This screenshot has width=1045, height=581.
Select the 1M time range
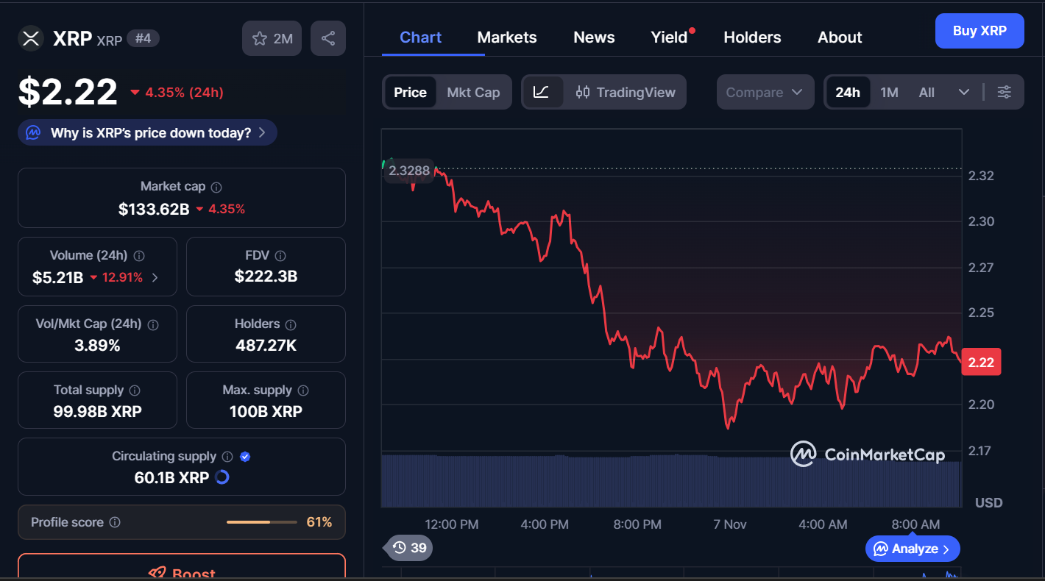tap(889, 92)
